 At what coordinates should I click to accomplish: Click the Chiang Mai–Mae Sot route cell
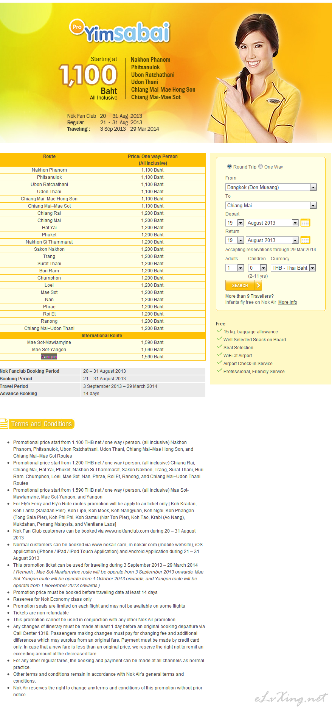[50, 206]
